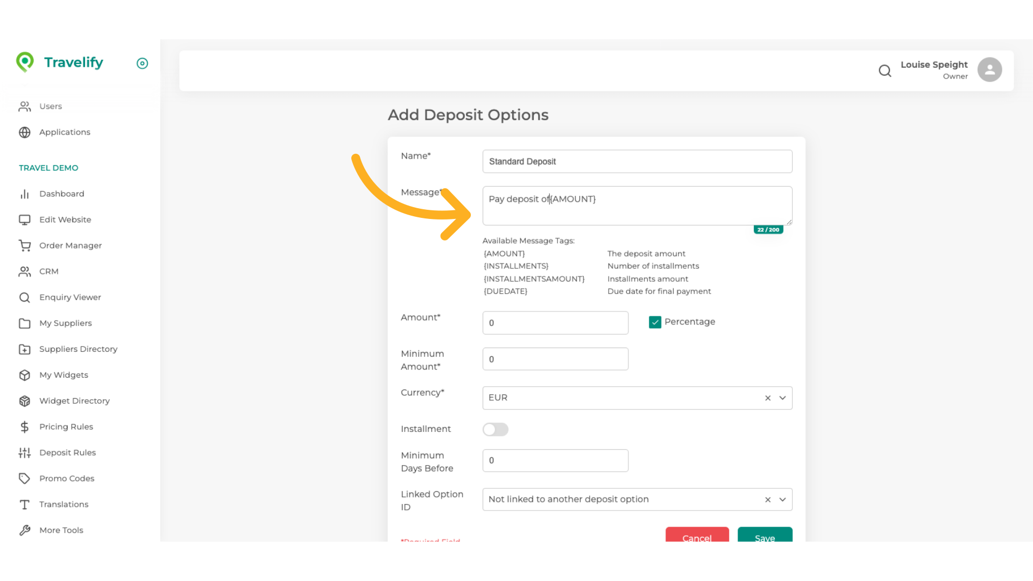
Task: Open the CRM section
Action: point(49,271)
